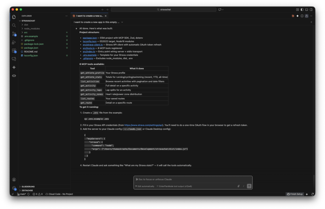Image resolution: width=325 pixels, height=209 pixels.
Task: Start a new conversation with the plus icon
Action: pos(311,22)
